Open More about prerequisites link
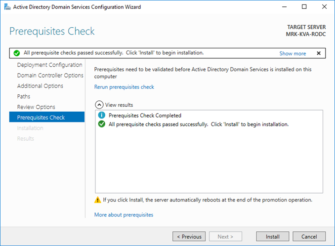The image size is (335, 246). [x=124, y=215]
